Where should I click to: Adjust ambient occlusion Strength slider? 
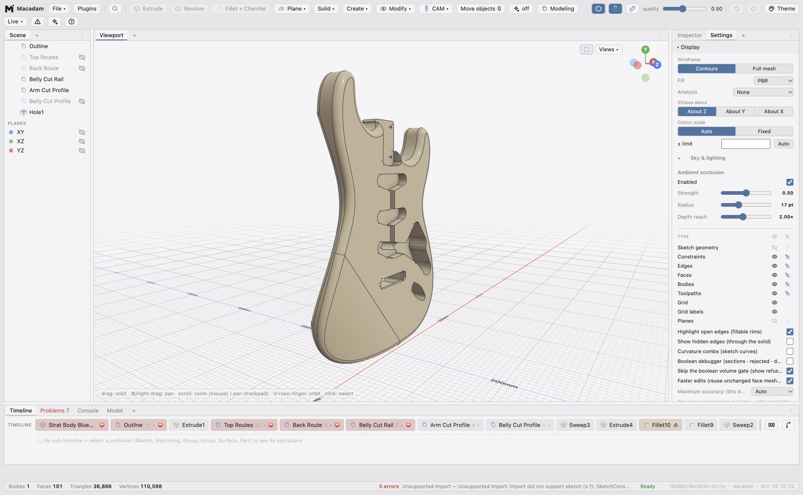tap(746, 193)
